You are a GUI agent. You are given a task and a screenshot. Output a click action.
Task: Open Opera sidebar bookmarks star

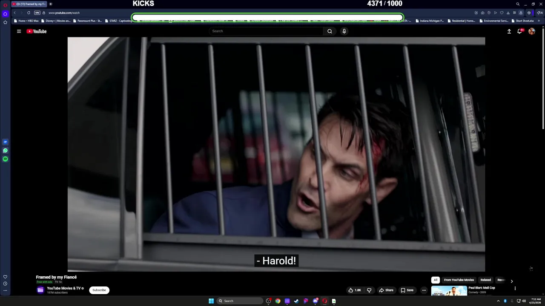[x=5, y=22]
